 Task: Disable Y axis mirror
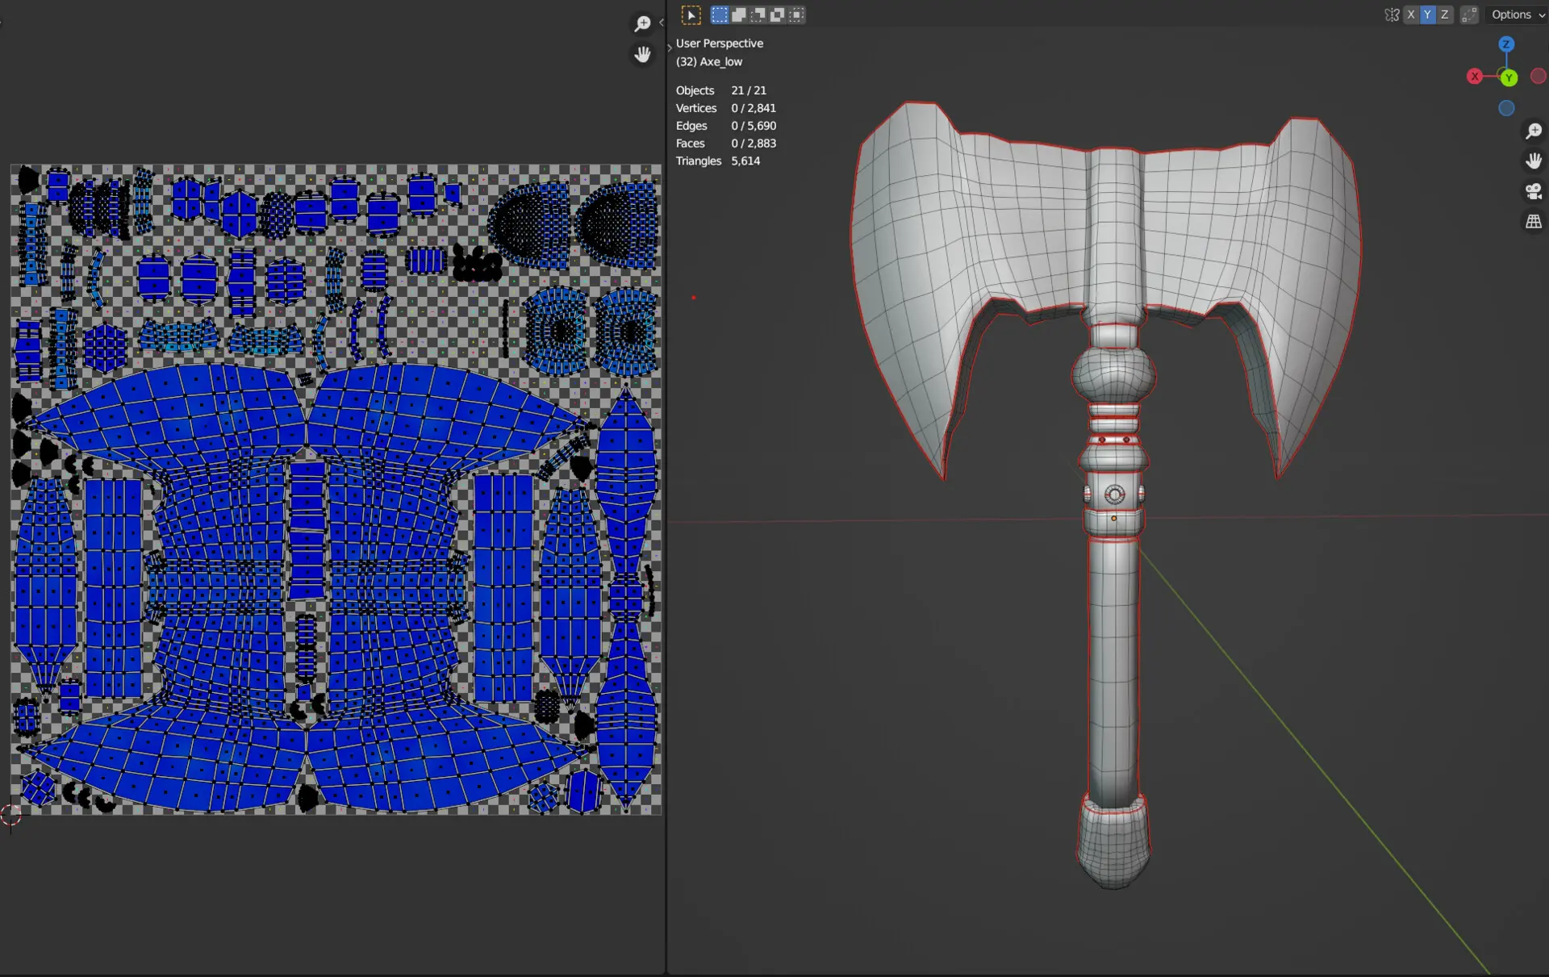pos(1427,15)
